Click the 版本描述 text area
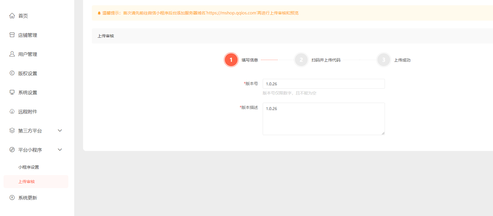This screenshot has height=216, width=493. tap(324, 119)
